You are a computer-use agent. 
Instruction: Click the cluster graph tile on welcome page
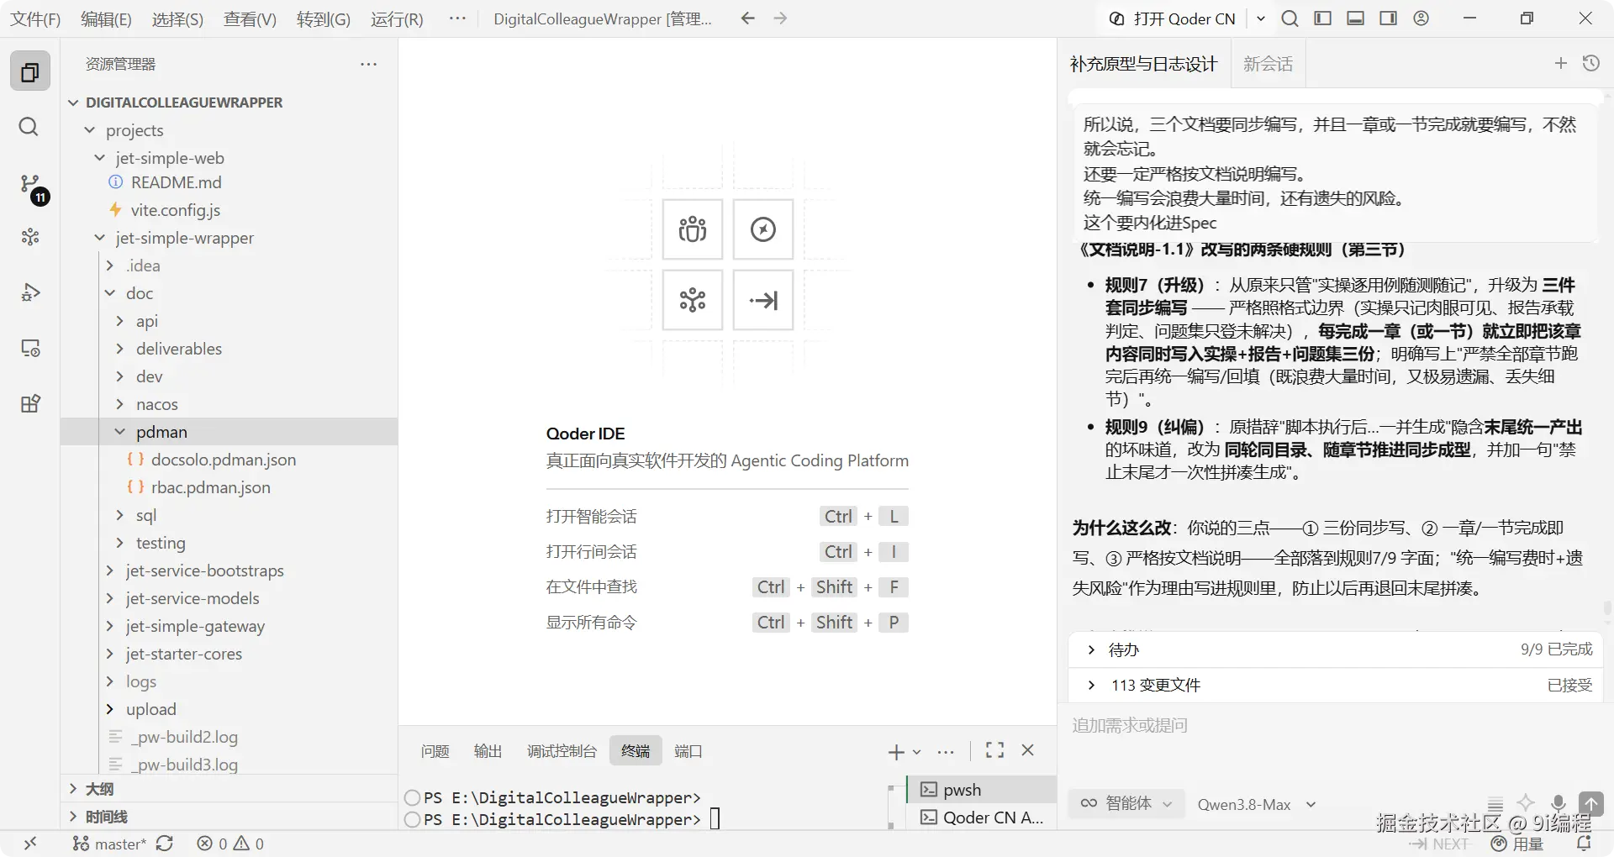click(x=693, y=300)
